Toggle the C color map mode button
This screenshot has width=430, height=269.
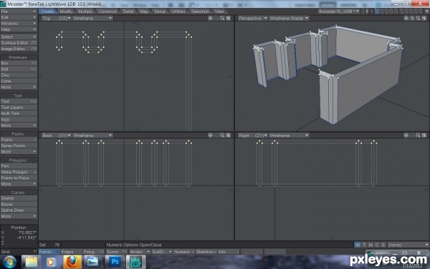tap(377, 245)
